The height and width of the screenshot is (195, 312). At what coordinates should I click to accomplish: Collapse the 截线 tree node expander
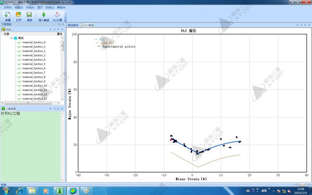pyautogui.click(x=11, y=38)
